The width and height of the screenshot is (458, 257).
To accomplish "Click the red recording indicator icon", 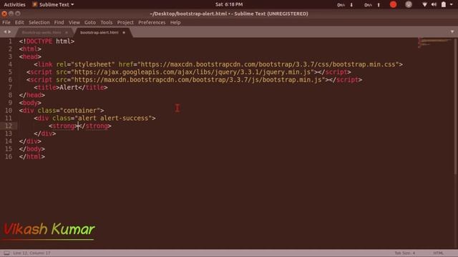I will pos(393,4).
